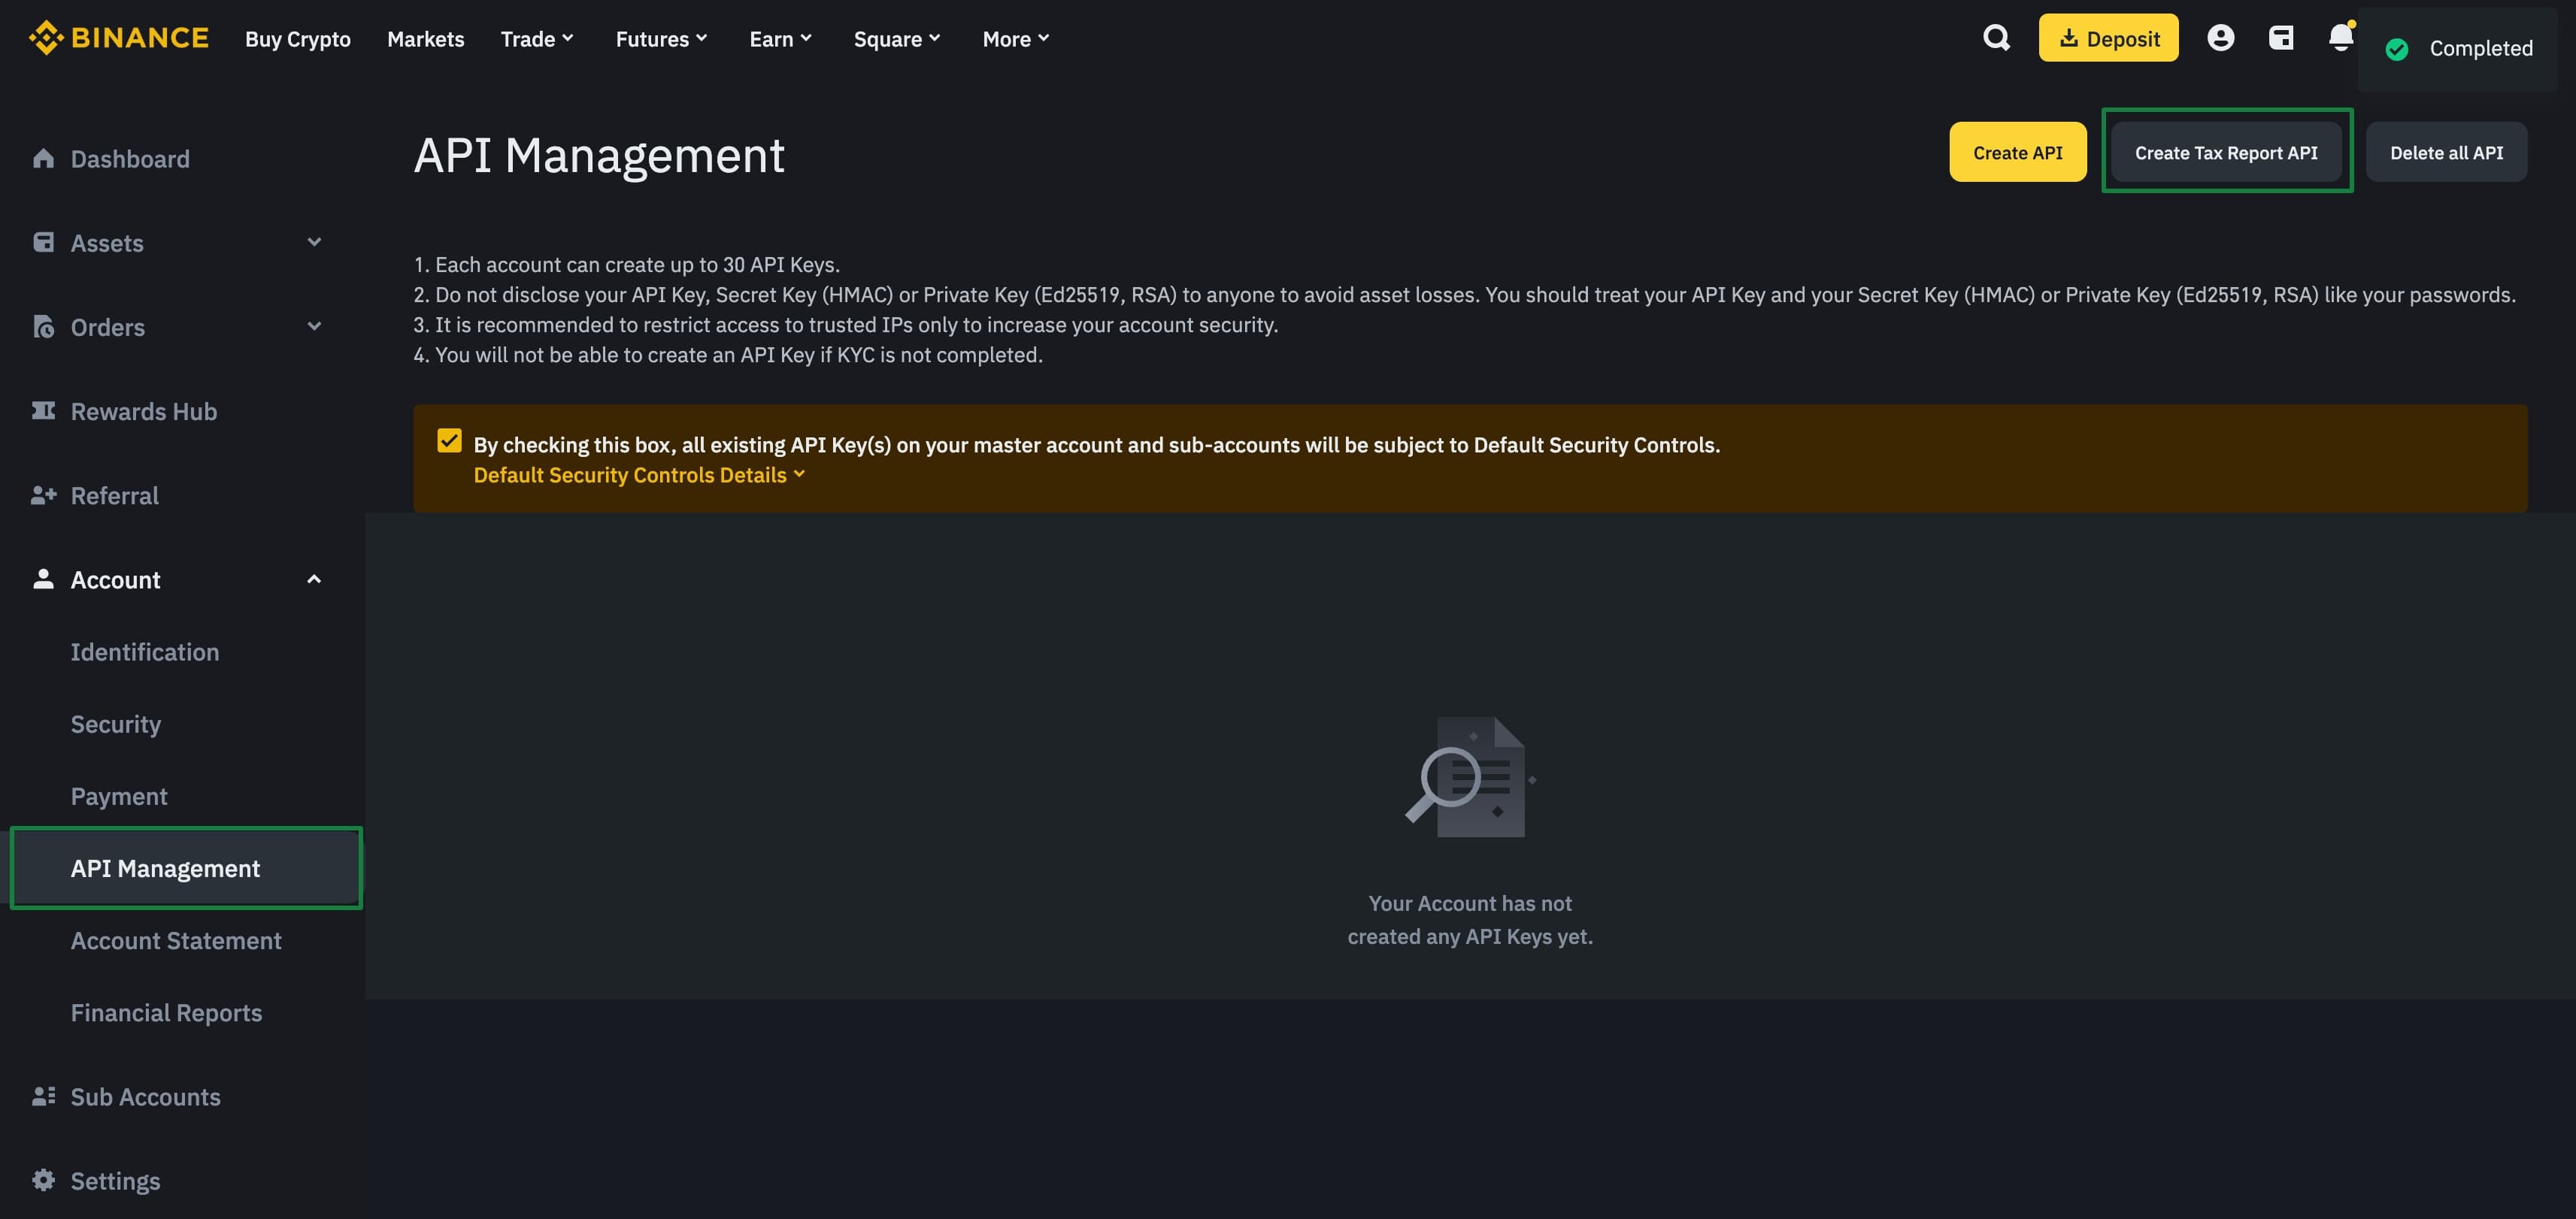Image resolution: width=2576 pixels, height=1219 pixels.
Task: Expand the Earn dropdown menu
Action: [780, 39]
